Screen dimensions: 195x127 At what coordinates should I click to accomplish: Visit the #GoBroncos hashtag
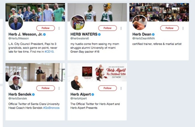pyautogui.click(x=51, y=108)
